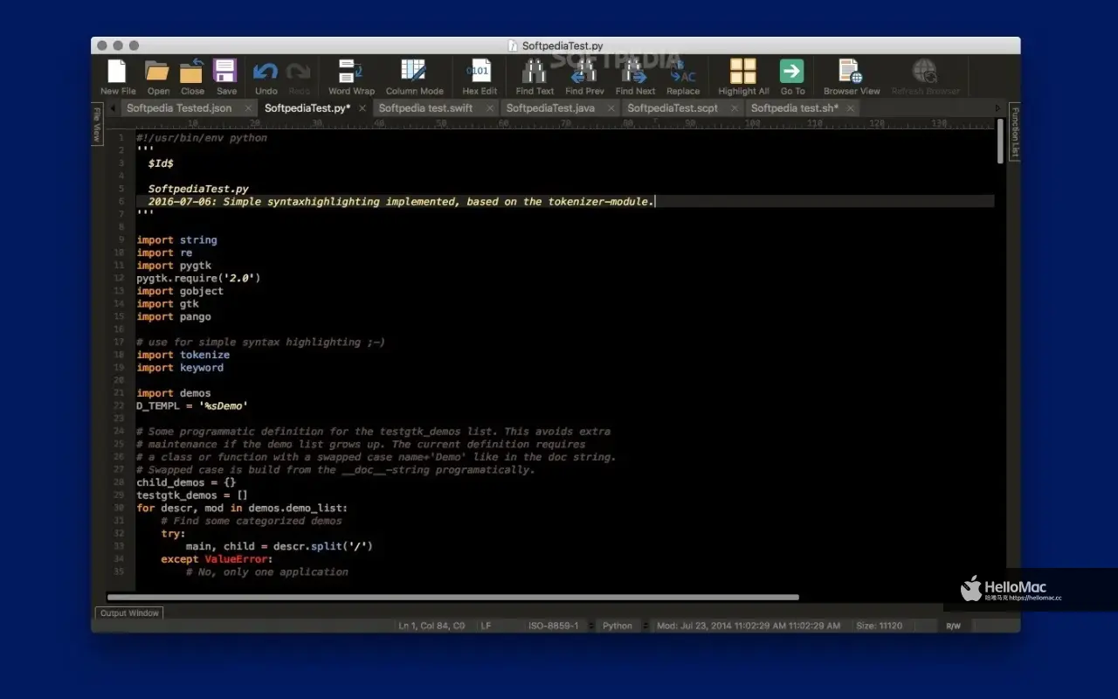Click the document icon in the title bar
The image size is (1118, 699).
(x=513, y=45)
